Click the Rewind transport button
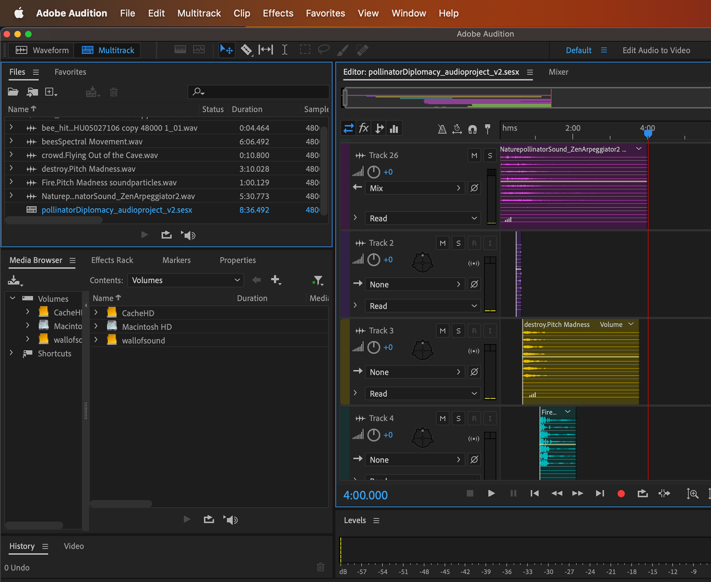 coord(557,493)
